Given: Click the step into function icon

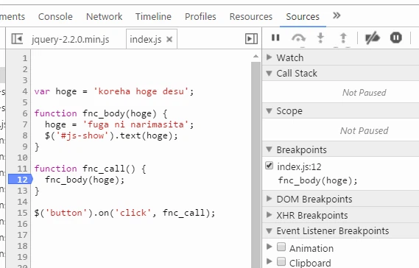Looking at the screenshot, I should click(320, 38).
